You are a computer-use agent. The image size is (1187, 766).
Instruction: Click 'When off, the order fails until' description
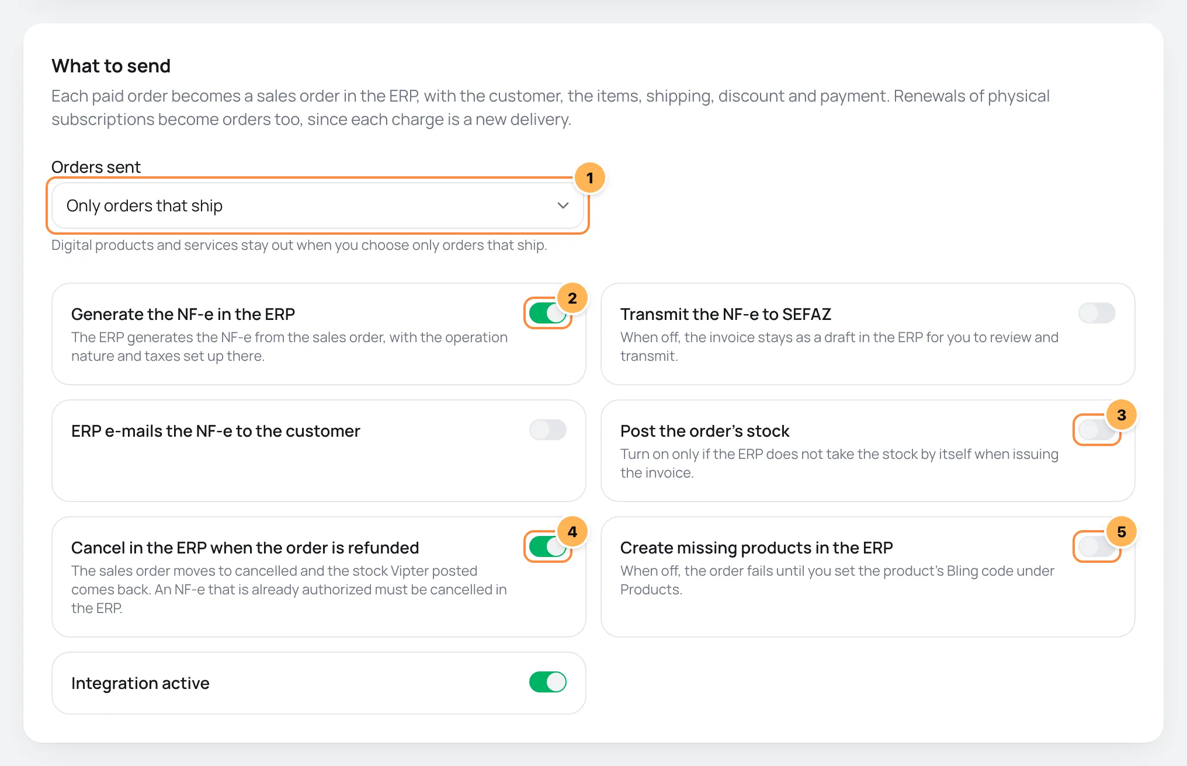point(837,580)
